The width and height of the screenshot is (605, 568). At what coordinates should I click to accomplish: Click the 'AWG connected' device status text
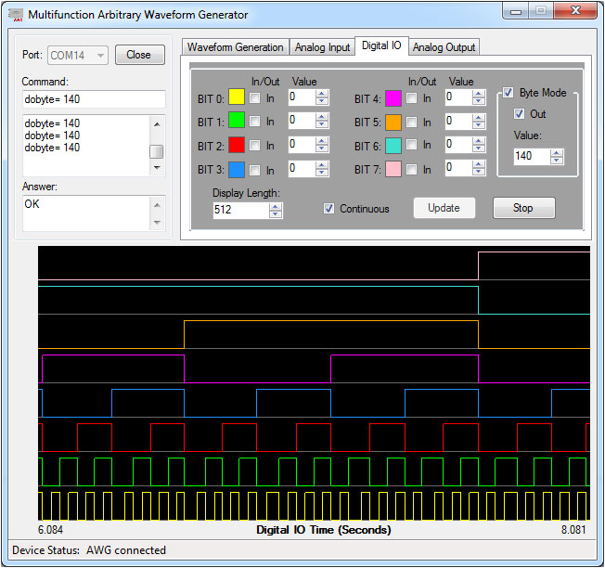tap(126, 550)
